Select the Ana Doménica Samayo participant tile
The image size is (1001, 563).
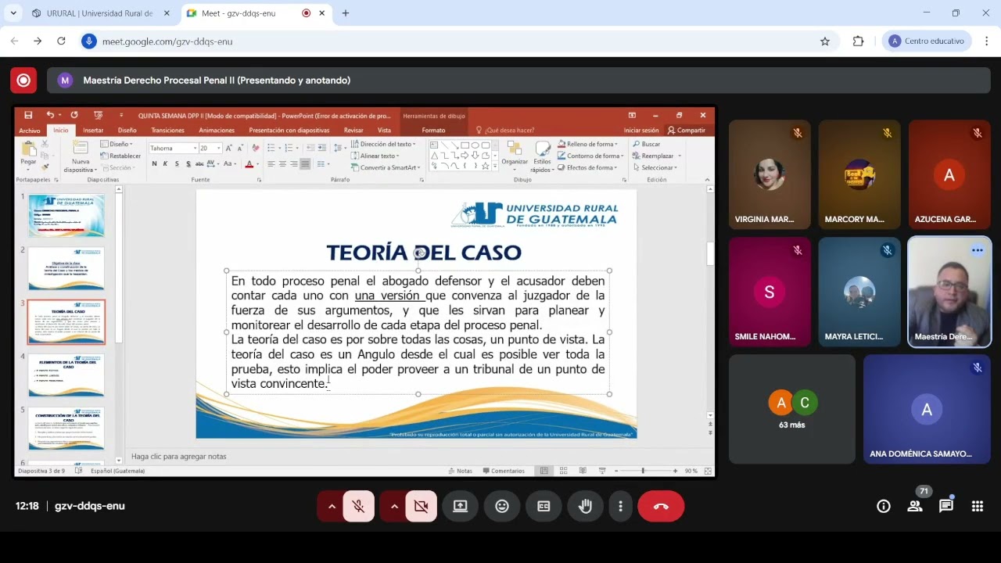click(x=927, y=409)
